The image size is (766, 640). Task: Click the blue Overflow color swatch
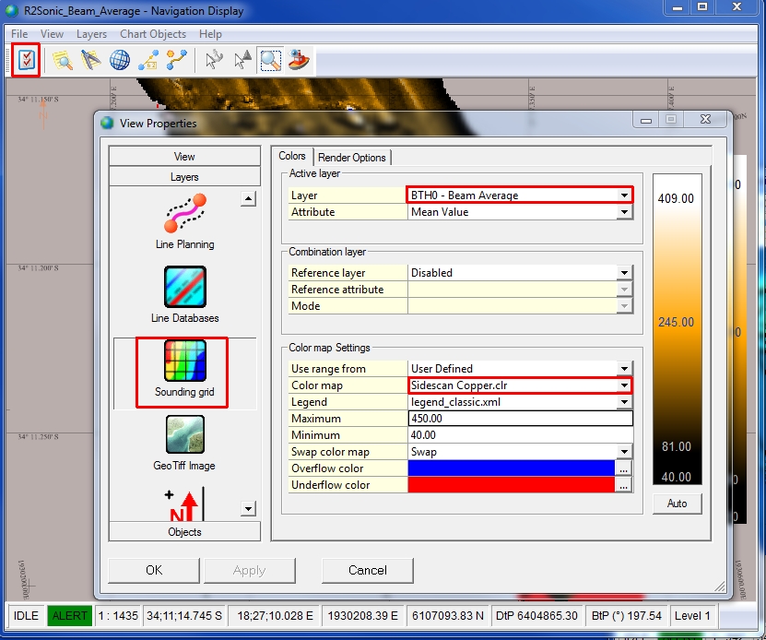[x=512, y=468]
